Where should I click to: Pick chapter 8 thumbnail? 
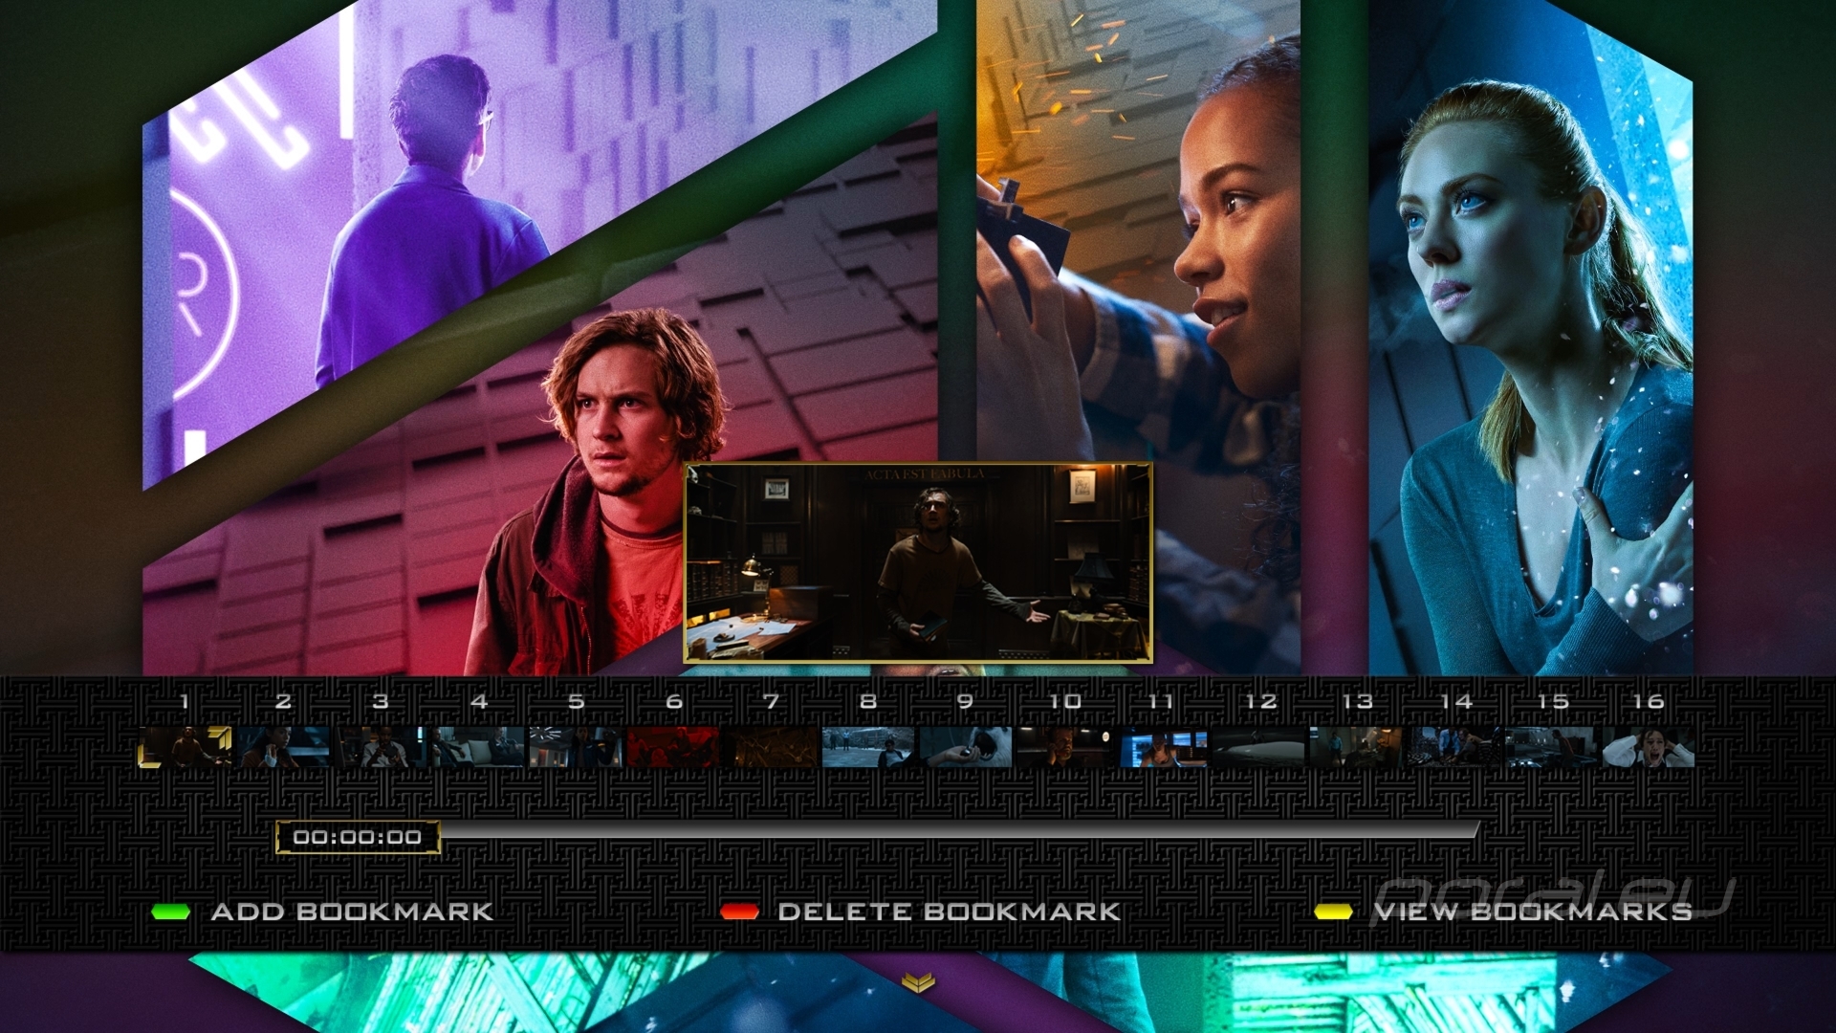(x=868, y=747)
